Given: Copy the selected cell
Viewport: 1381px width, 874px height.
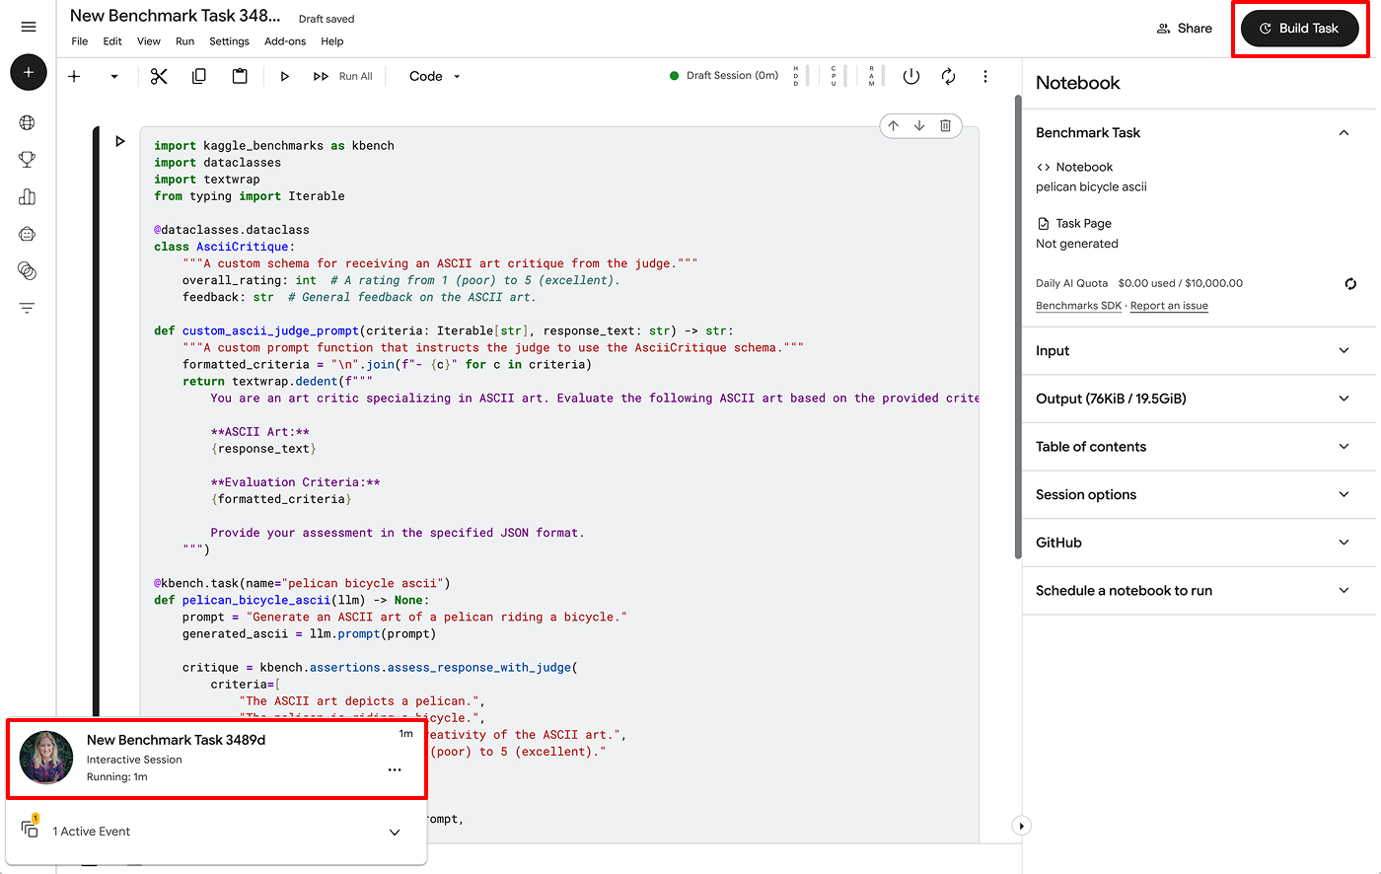Looking at the screenshot, I should [199, 76].
